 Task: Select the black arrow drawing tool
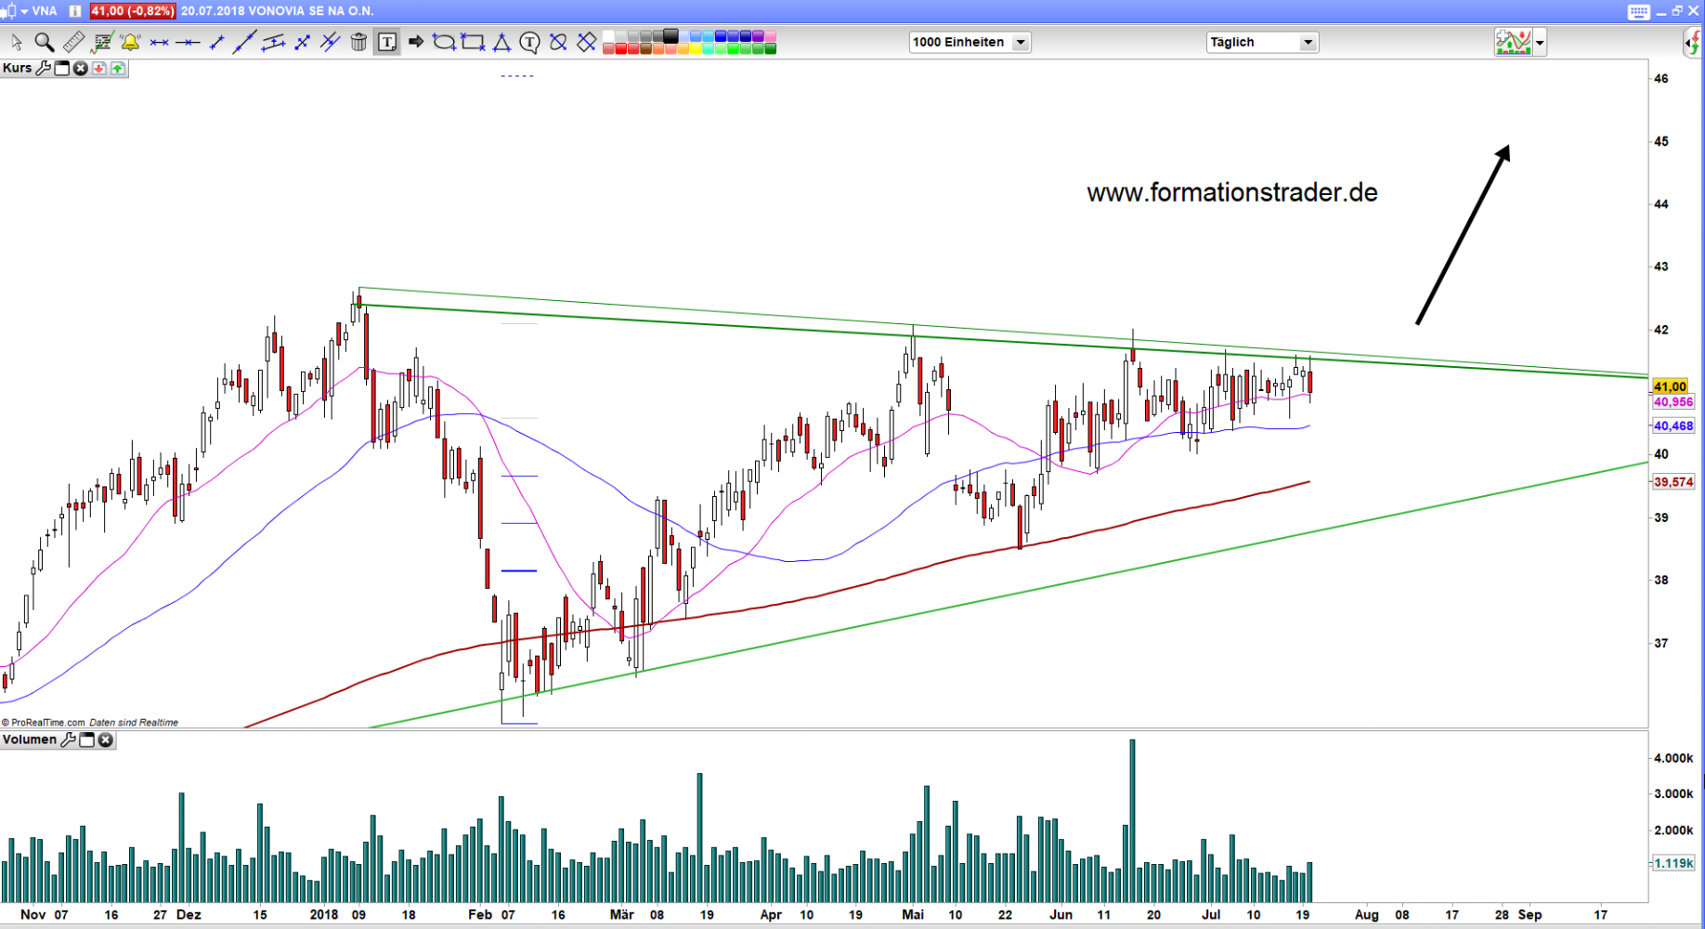tap(416, 42)
